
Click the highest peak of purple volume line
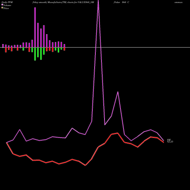point(98,1)
